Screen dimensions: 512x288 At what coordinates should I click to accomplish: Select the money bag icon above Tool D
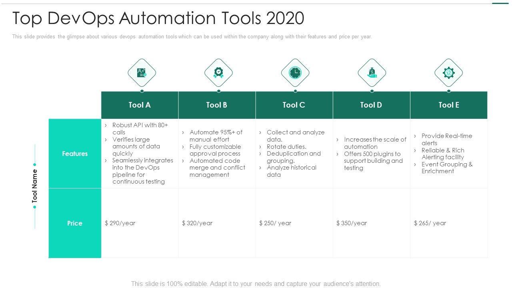pyautogui.click(x=372, y=73)
